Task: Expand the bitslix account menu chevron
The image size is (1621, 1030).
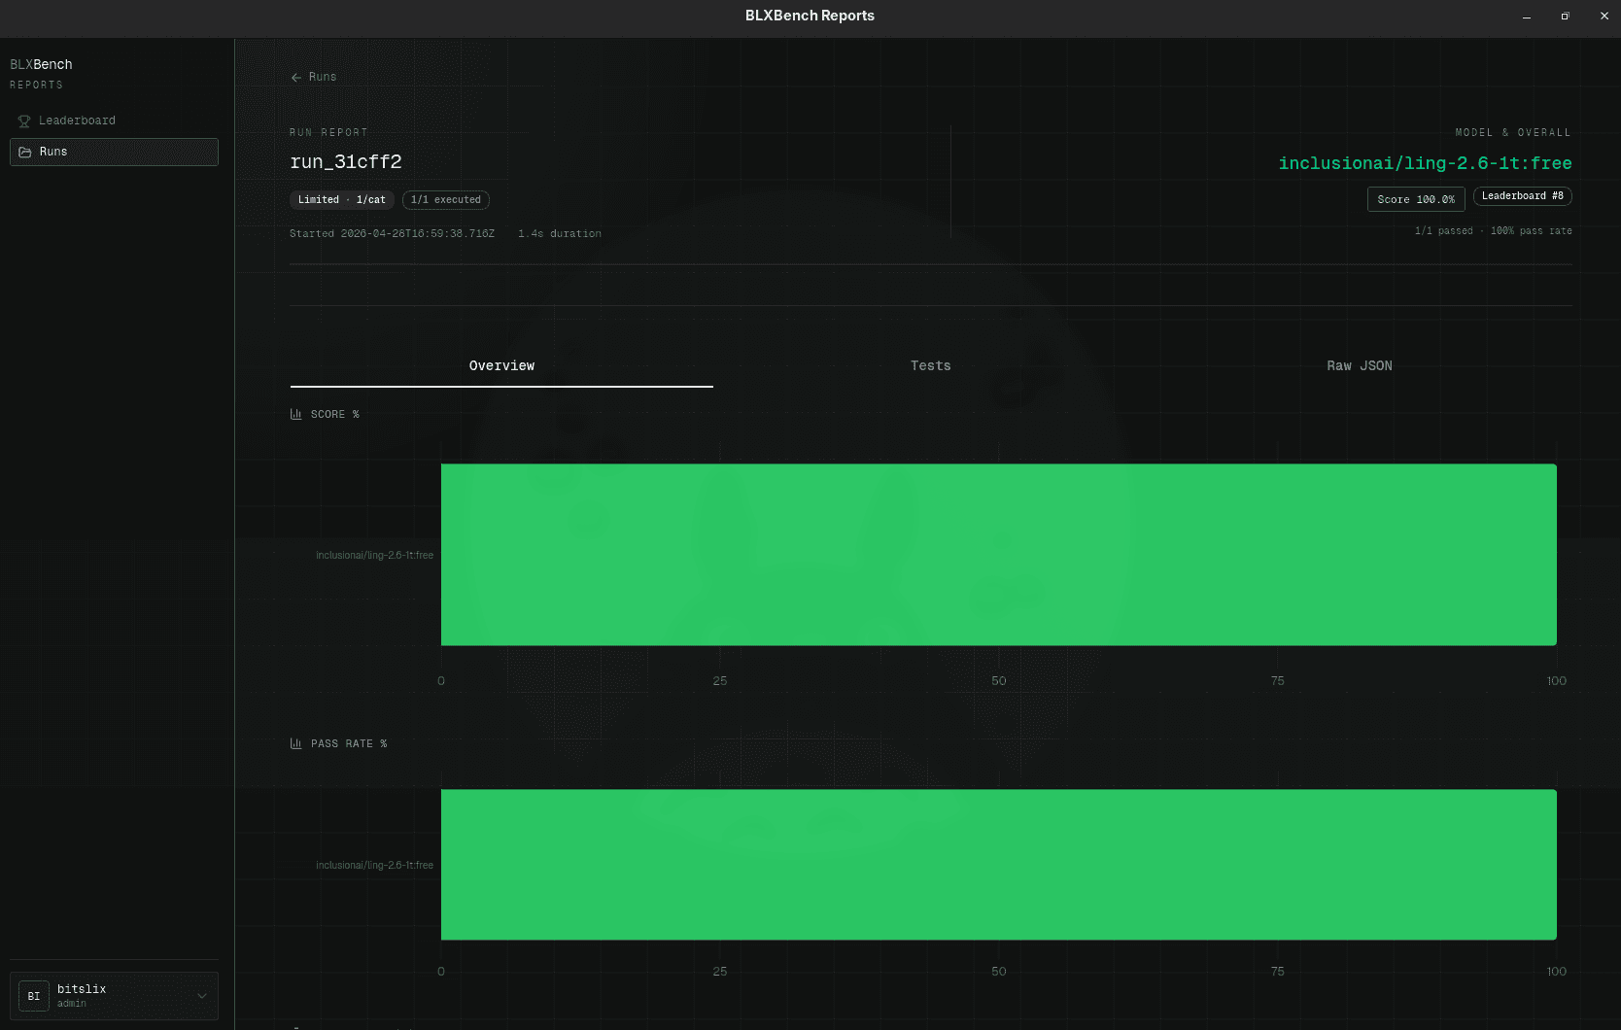Action: coord(202,996)
